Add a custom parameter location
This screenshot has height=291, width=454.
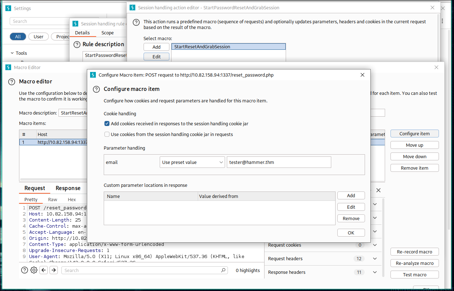pos(351,195)
